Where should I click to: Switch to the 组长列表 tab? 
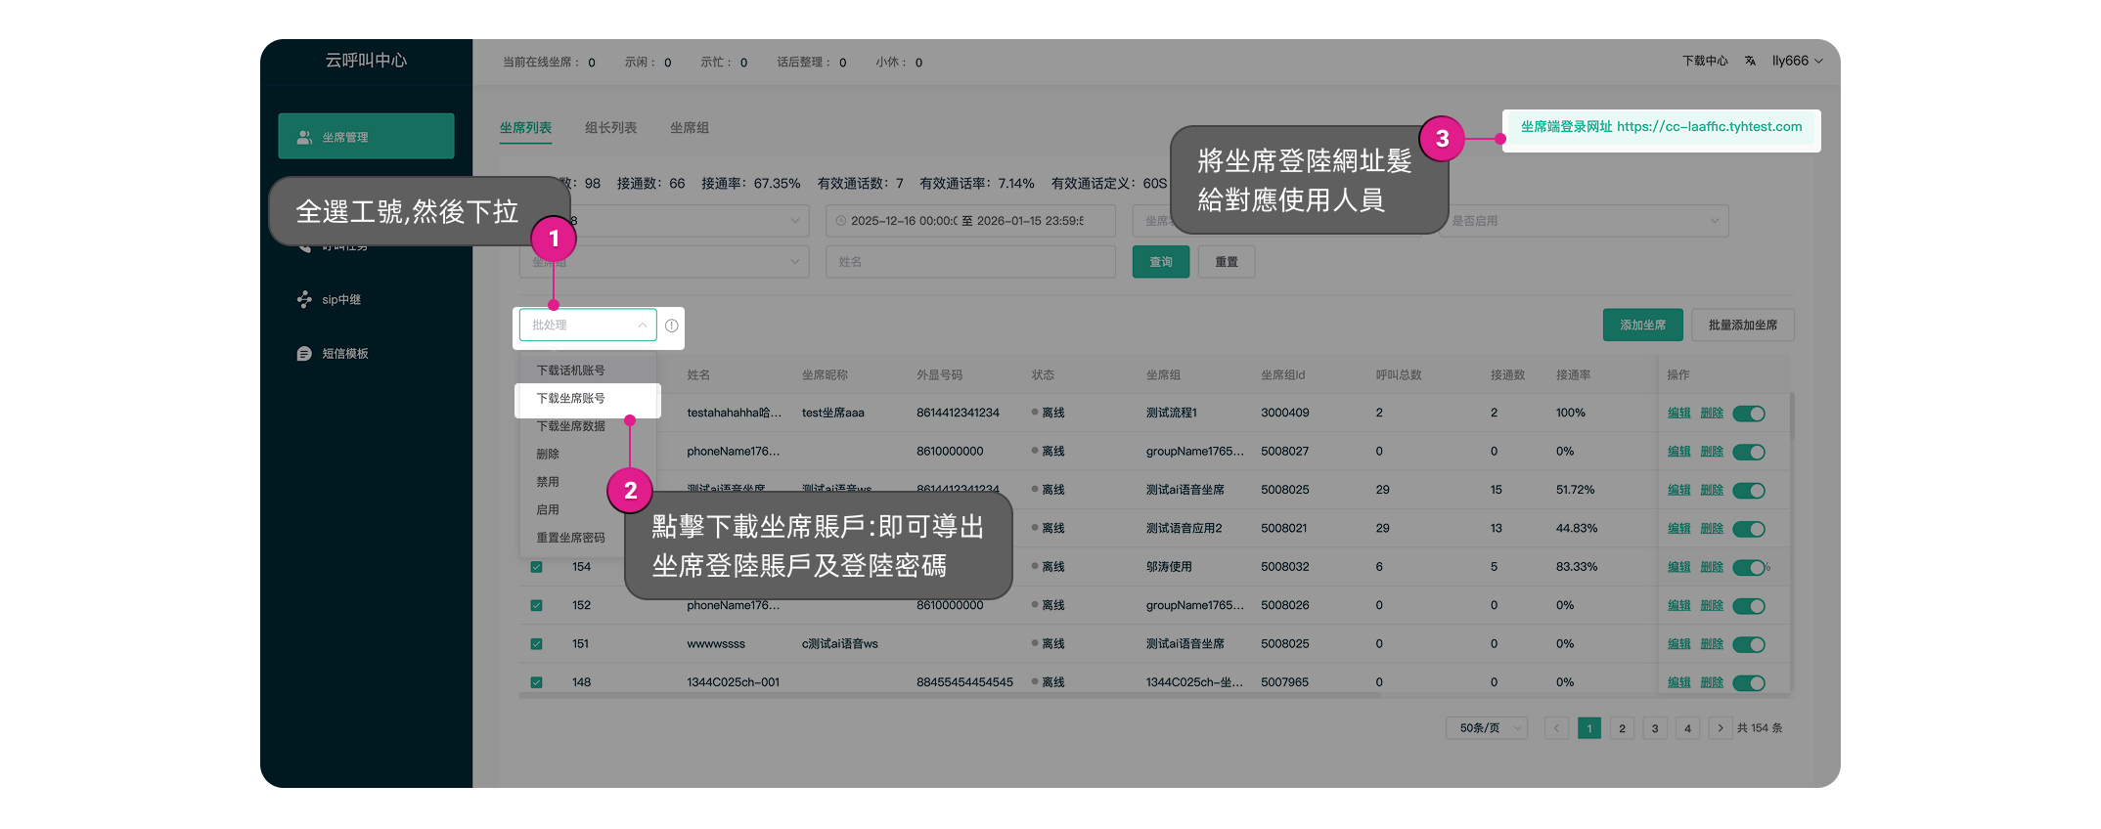pos(610,128)
